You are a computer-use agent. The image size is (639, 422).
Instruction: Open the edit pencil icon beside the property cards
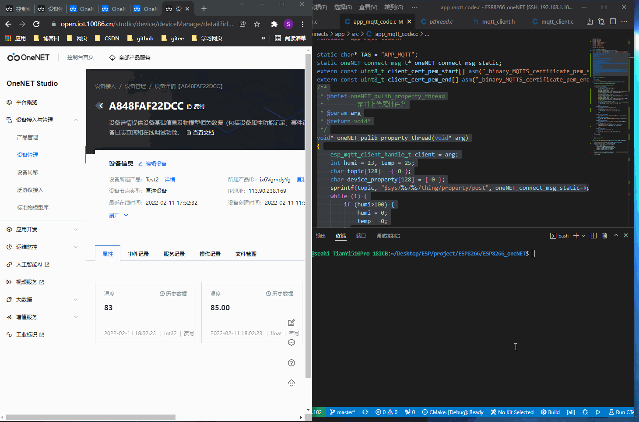point(291,323)
